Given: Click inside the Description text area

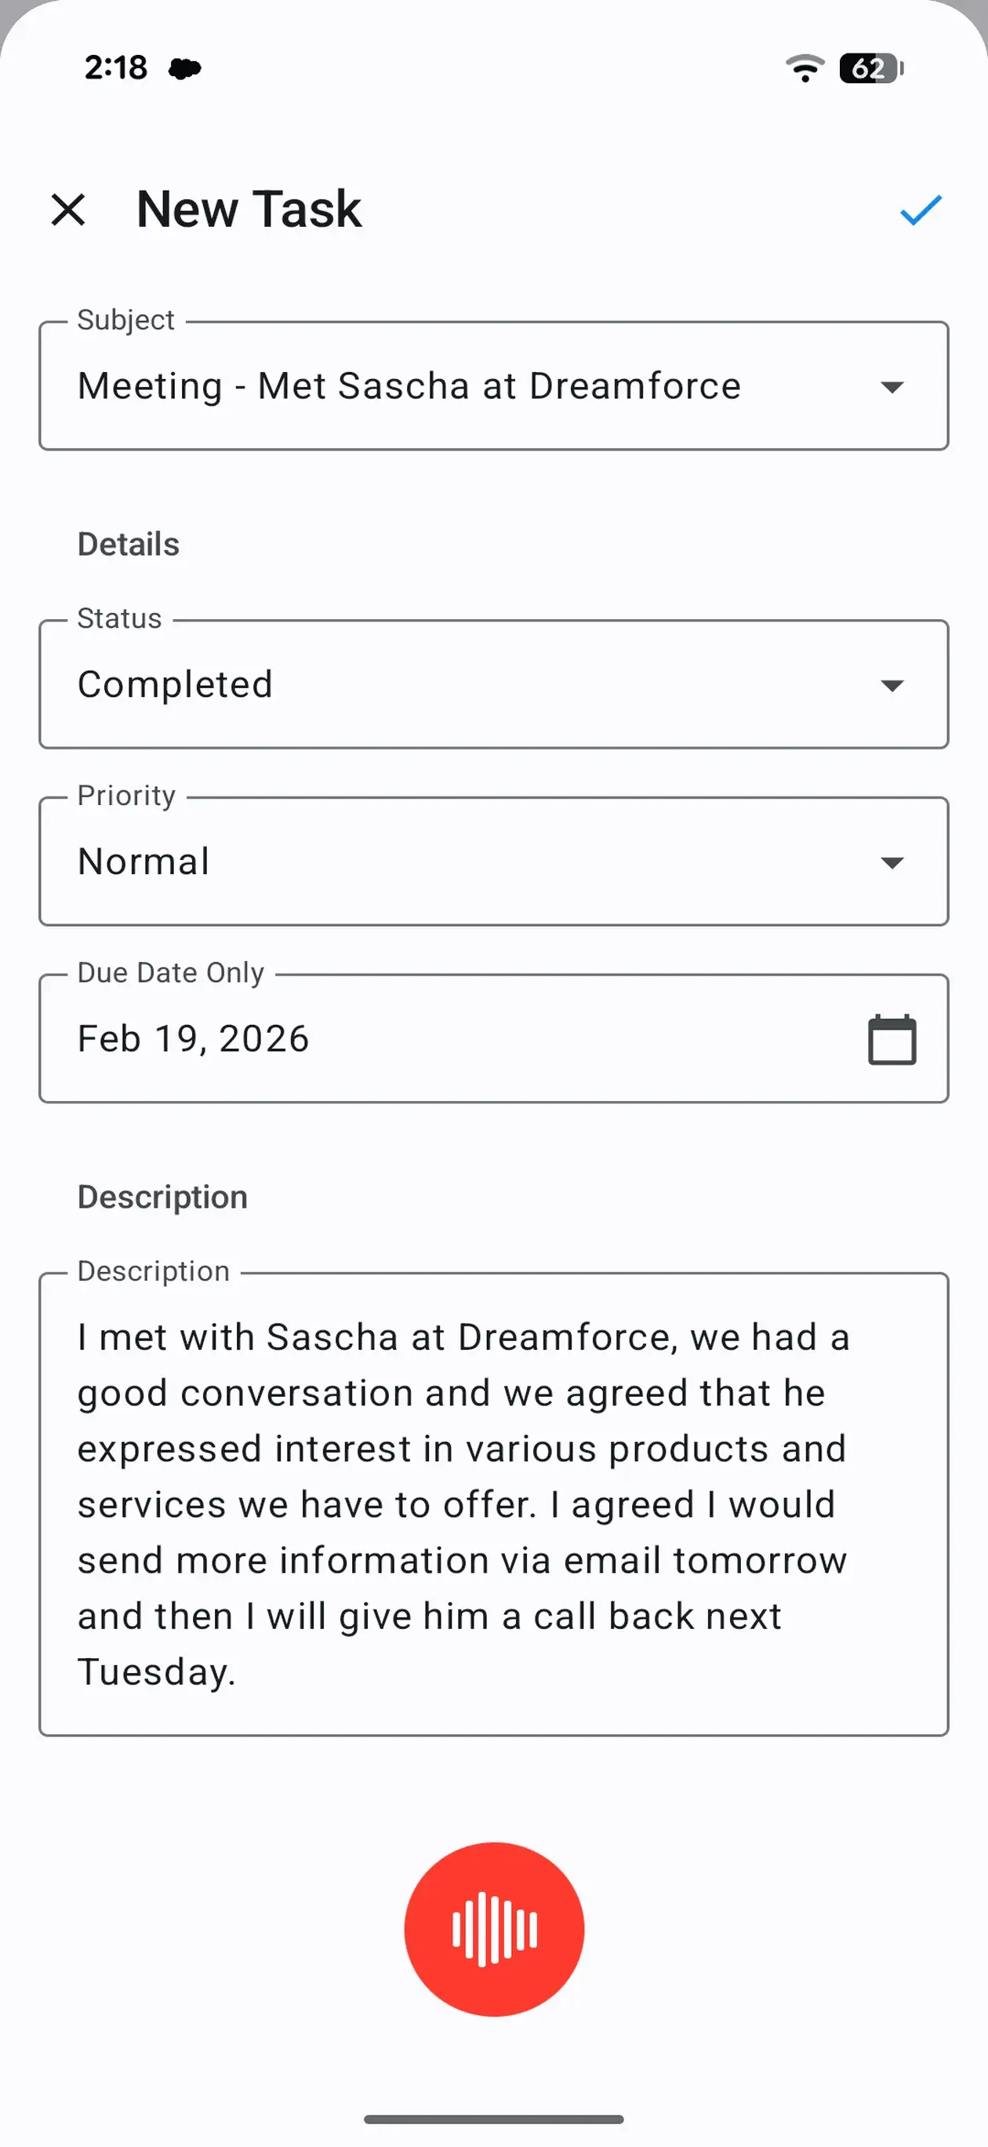Looking at the screenshot, I should point(494,1500).
